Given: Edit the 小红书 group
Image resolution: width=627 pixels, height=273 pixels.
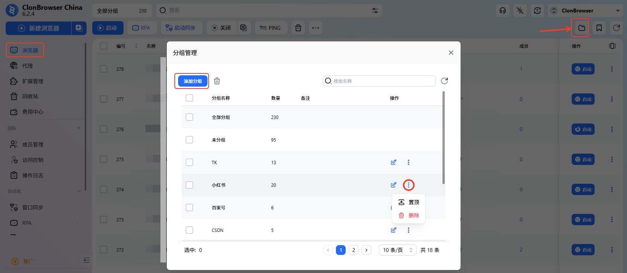Looking at the screenshot, I should point(394,185).
